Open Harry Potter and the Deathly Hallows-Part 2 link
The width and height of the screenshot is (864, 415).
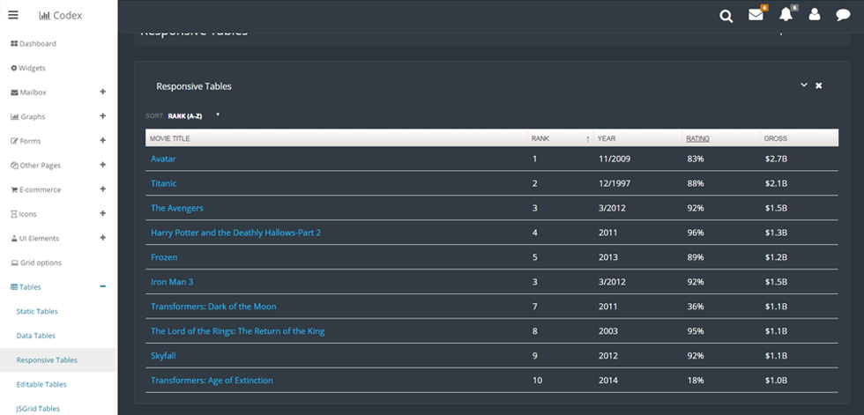tap(236, 233)
